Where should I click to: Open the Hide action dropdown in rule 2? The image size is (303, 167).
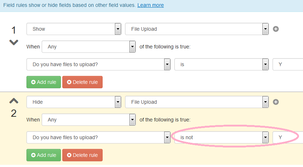[74, 102]
